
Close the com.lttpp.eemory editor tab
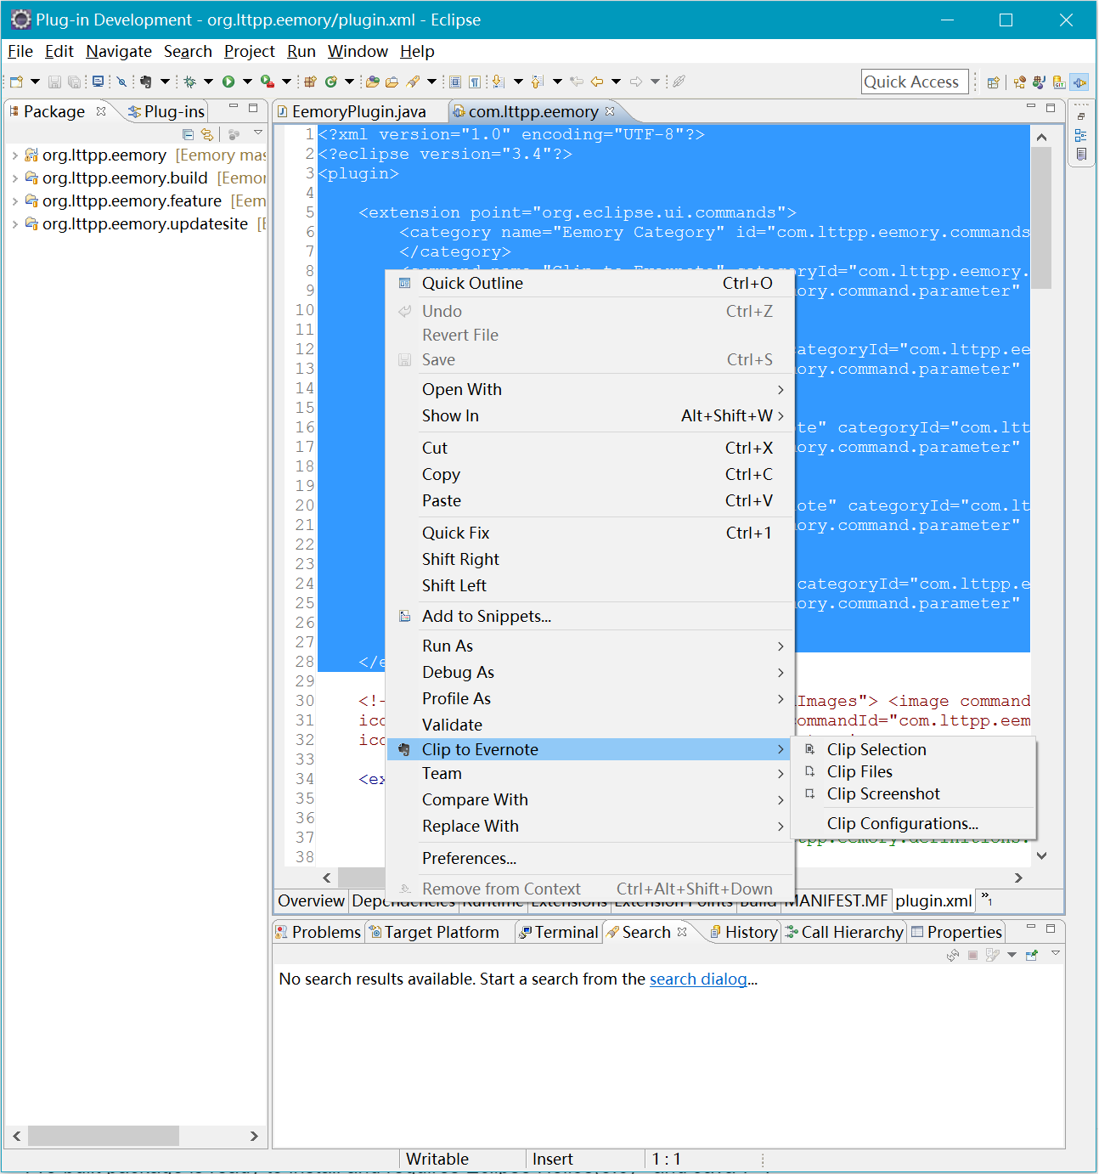pyautogui.click(x=610, y=111)
